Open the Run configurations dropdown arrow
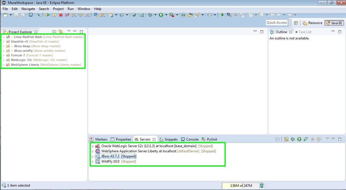The height and width of the screenshot is (190, 346). 166,15
